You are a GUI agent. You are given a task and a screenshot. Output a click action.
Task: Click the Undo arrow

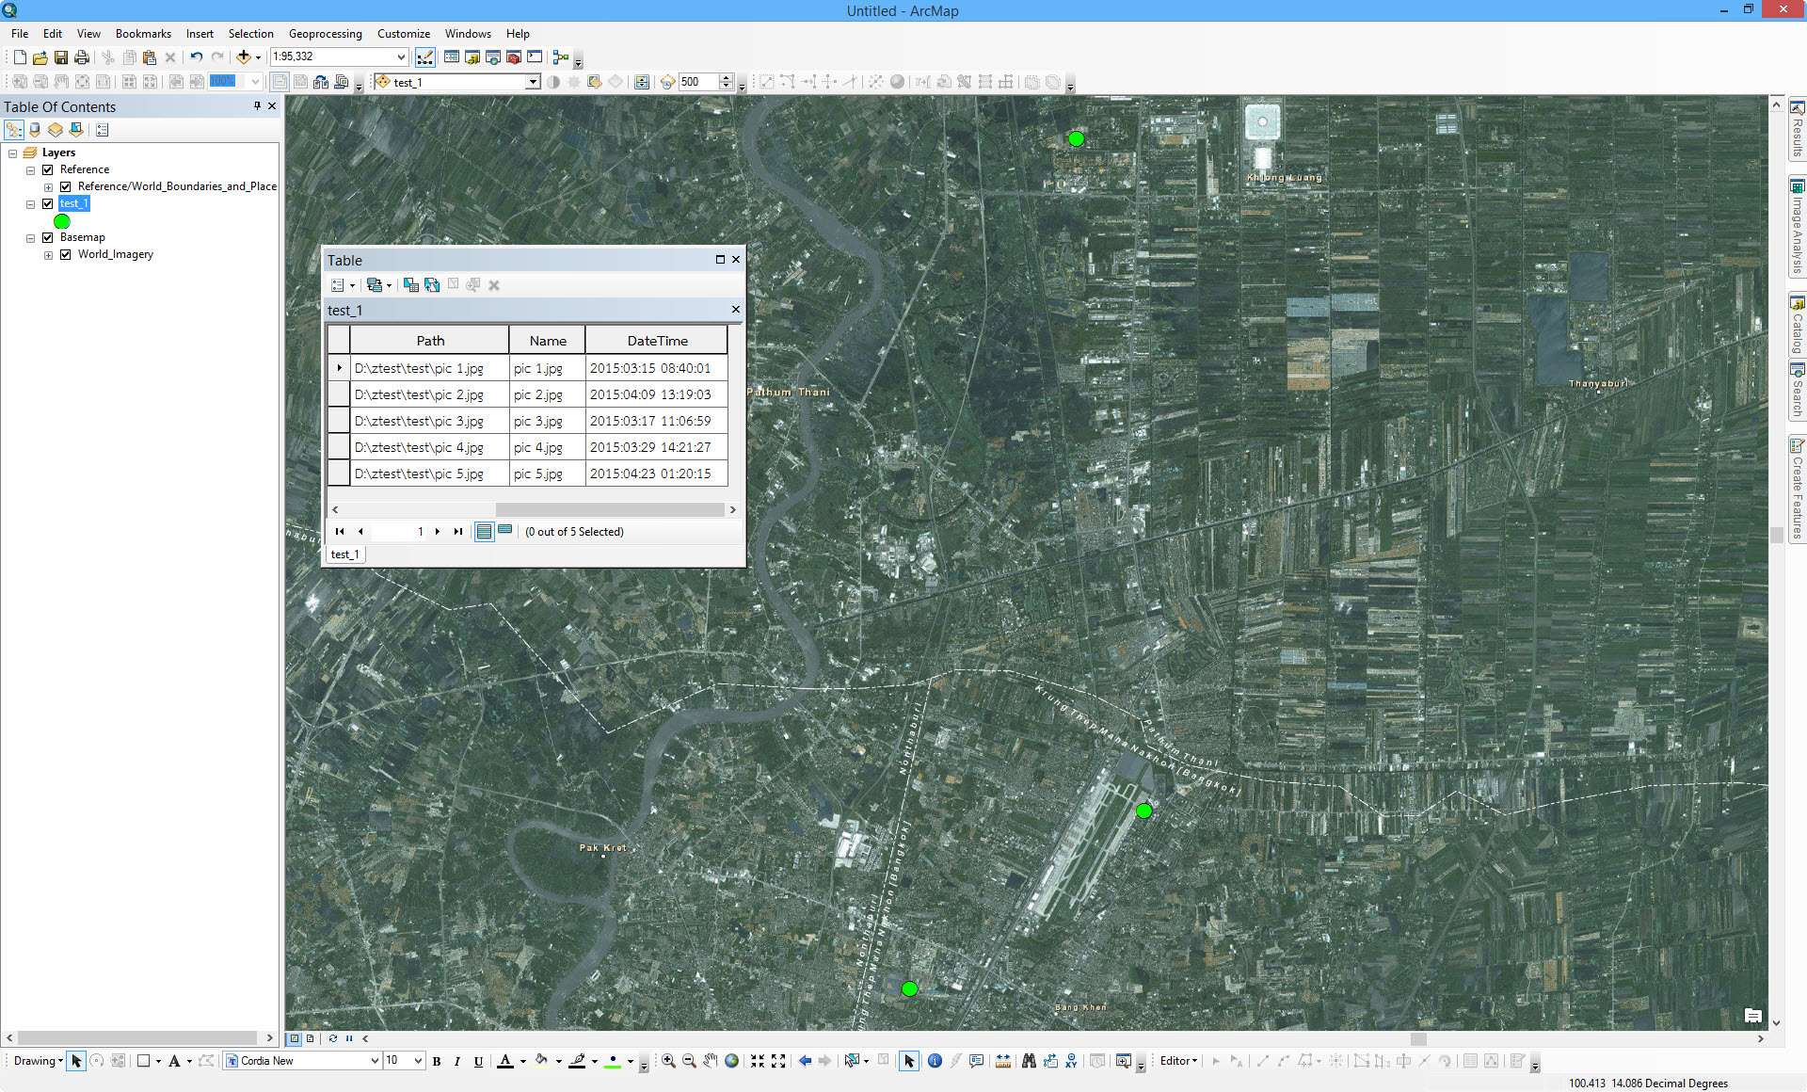[196, 57]
